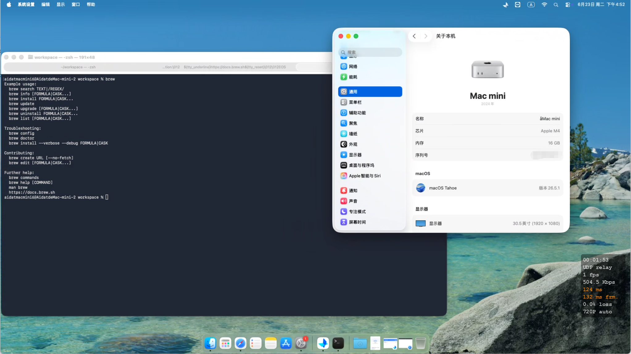Click the minimized document window in the Dock
Viewport: 631px width, 354px height.
pos(375,343)
